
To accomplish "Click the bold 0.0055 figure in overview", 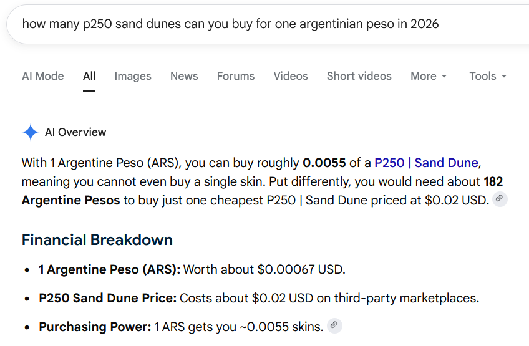I will click(324, 163).
